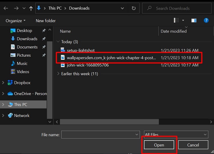Click the horizontal scrollbar in file list
This screenshot has width=214, height=154.
click(x=114, y=122)
